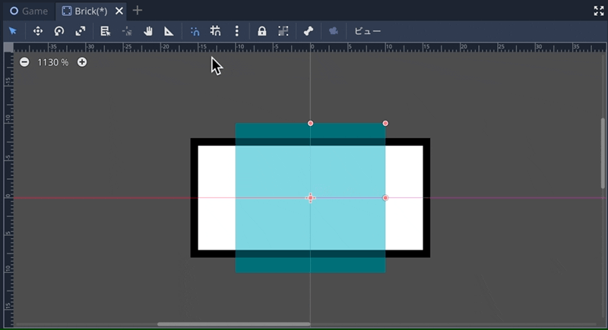Click the center pivot origin handle

pyautogui.click(x=310, y=198)
